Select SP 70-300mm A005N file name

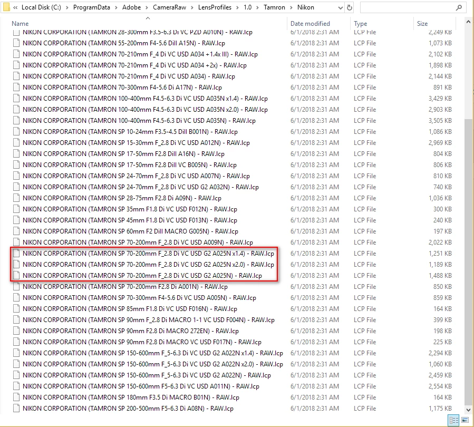(x=139, y=298)
